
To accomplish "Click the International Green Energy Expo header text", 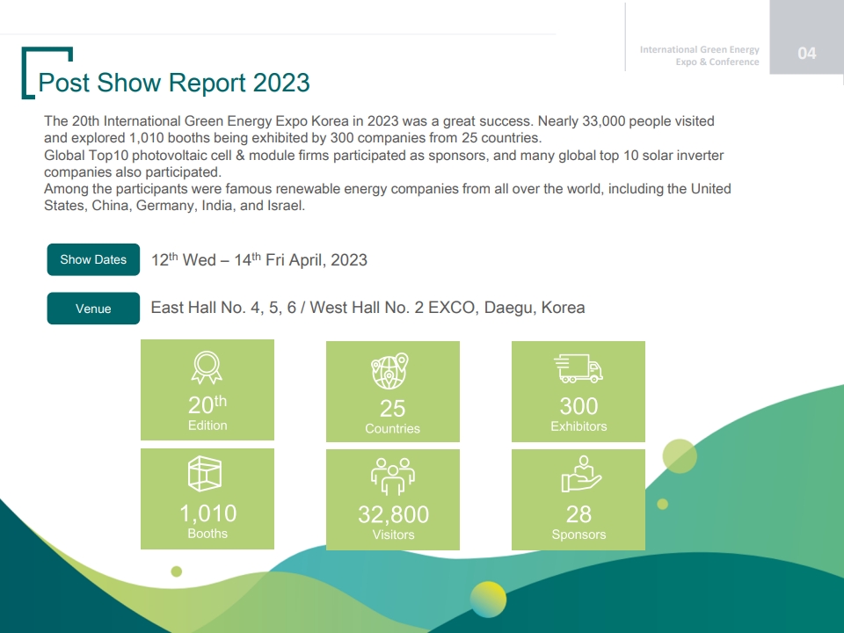I will (700, 55).
